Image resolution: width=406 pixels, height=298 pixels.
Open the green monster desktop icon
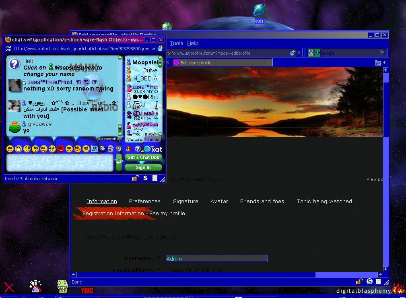coord(62,286)
